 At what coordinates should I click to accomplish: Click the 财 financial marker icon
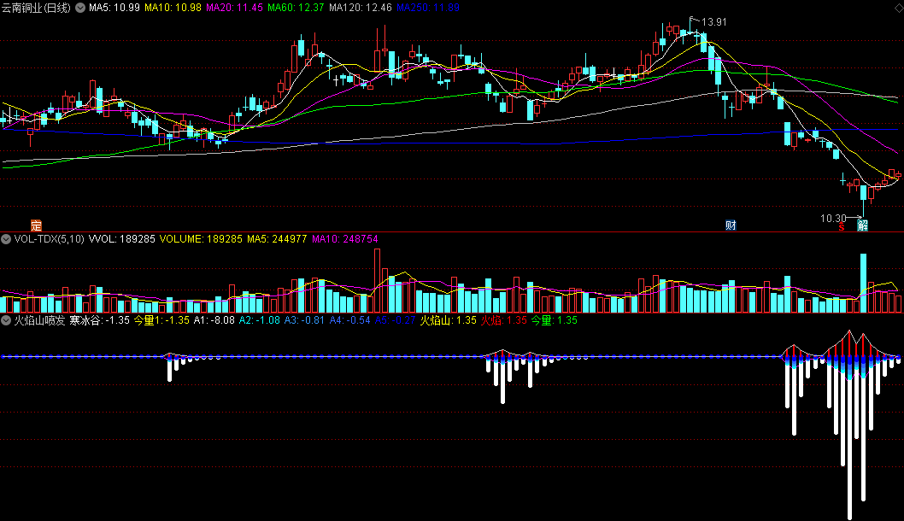tap(731, 225)
